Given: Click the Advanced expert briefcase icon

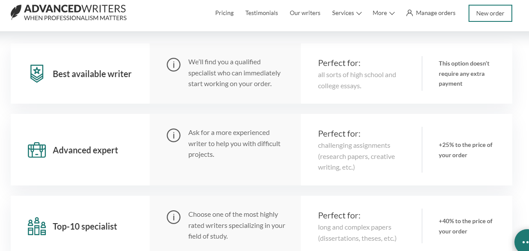Looking at the screenshot, I should (x=37, y=150).
